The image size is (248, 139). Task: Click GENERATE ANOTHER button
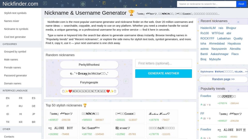pos(164,73)
